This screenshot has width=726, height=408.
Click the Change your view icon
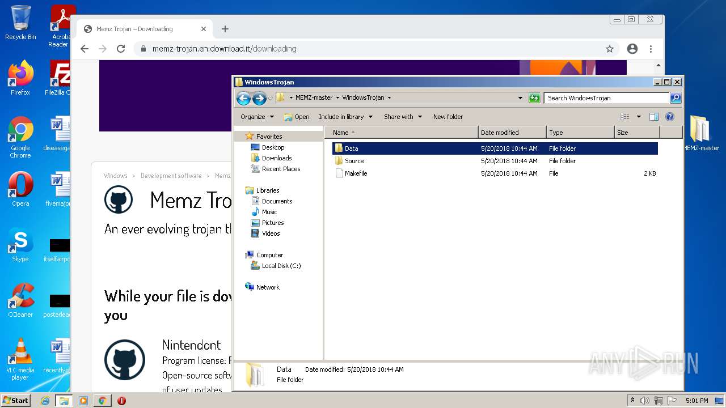coord(625,117)
